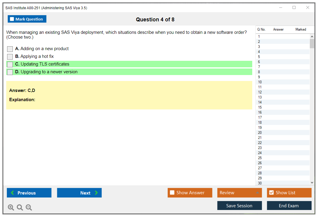The width and height of the screenshot is (319, 218).
Task: Click the zoom in magnifier icon
Action: (11, 208)
